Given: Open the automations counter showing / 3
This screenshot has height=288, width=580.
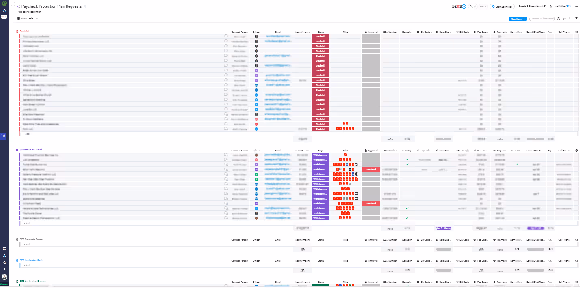Looking at the screenshot, I should [x=483, y=6].
